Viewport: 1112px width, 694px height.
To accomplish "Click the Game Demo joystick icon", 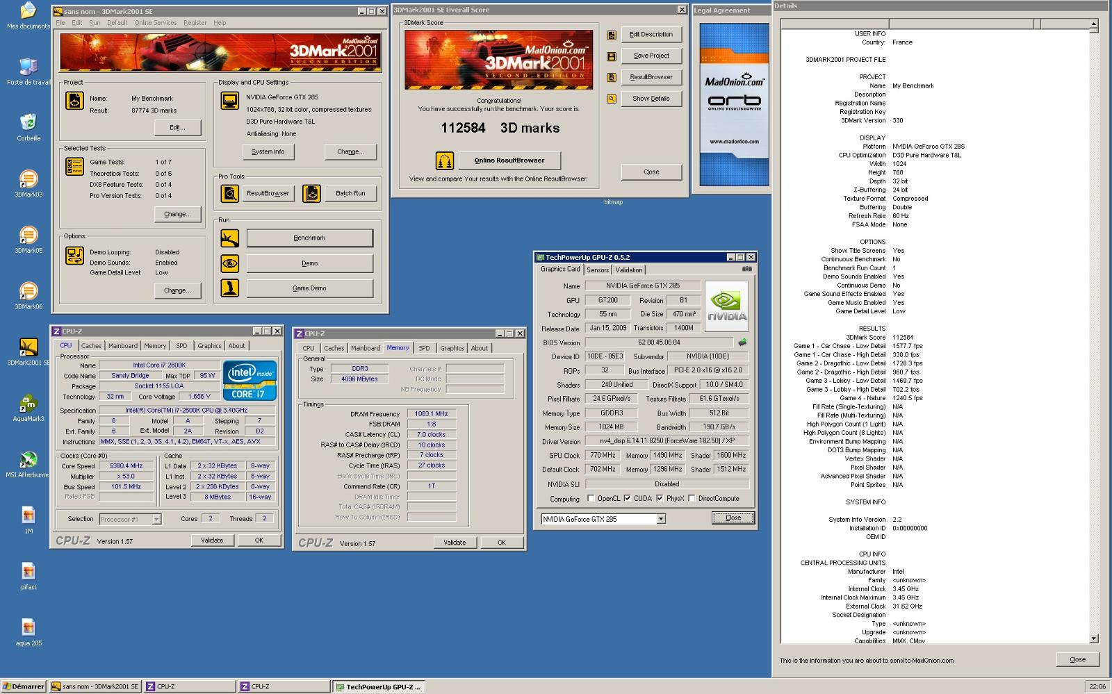I will (x=229, y=288).
